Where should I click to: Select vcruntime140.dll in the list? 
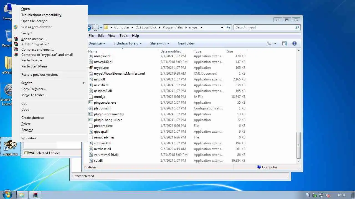pos(106,155)
